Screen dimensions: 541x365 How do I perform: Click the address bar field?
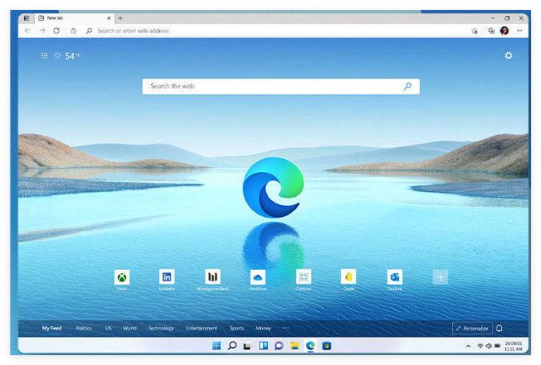tap(276, 31)
